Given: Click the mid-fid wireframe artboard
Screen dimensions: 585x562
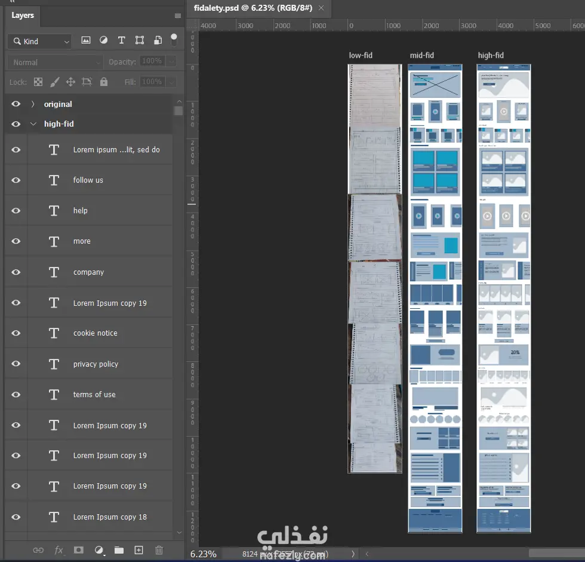Looking at the screenshot, I should [435, 299].
